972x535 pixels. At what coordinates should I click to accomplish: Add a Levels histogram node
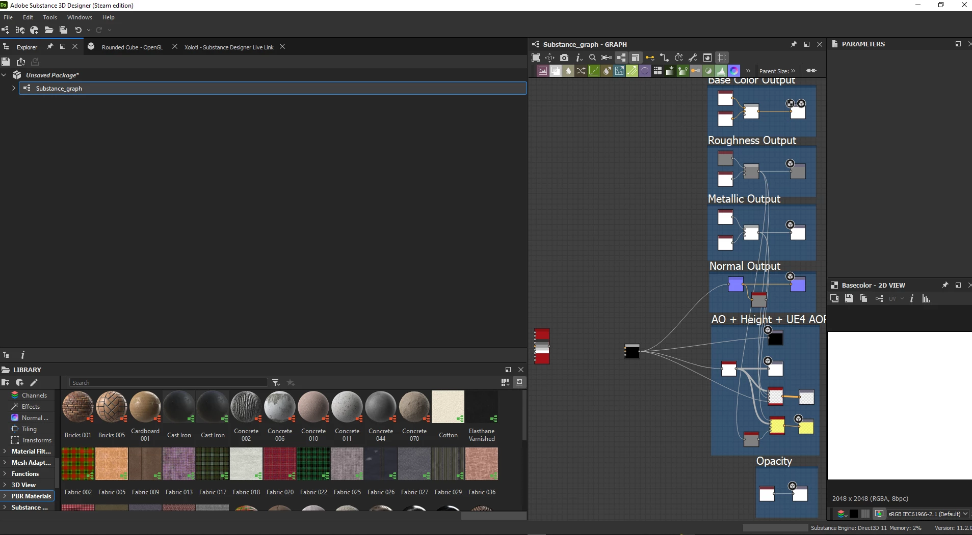point(721,71)
